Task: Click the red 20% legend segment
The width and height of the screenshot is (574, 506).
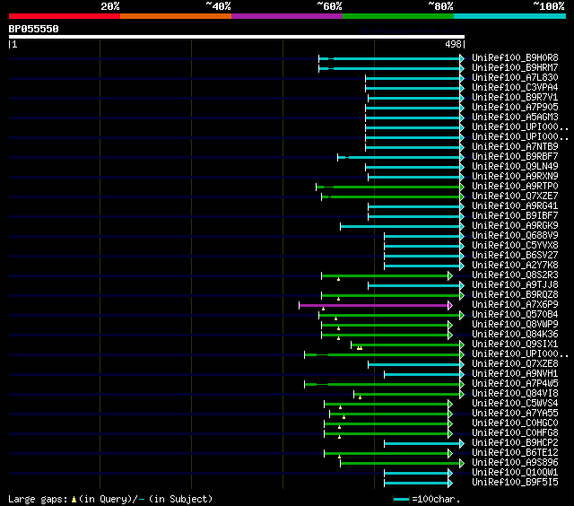Action: [x=65, y=16]
